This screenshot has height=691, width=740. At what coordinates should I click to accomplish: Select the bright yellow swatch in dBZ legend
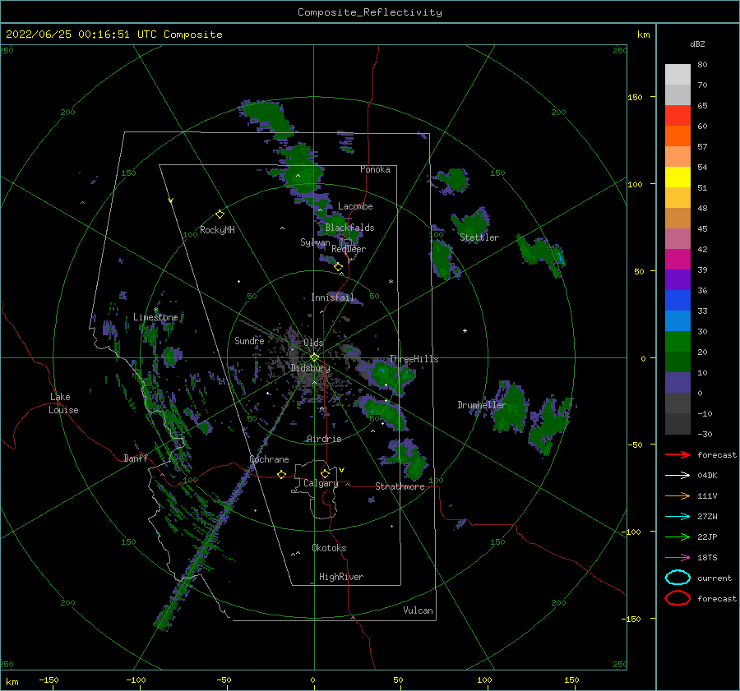[678, 177]
